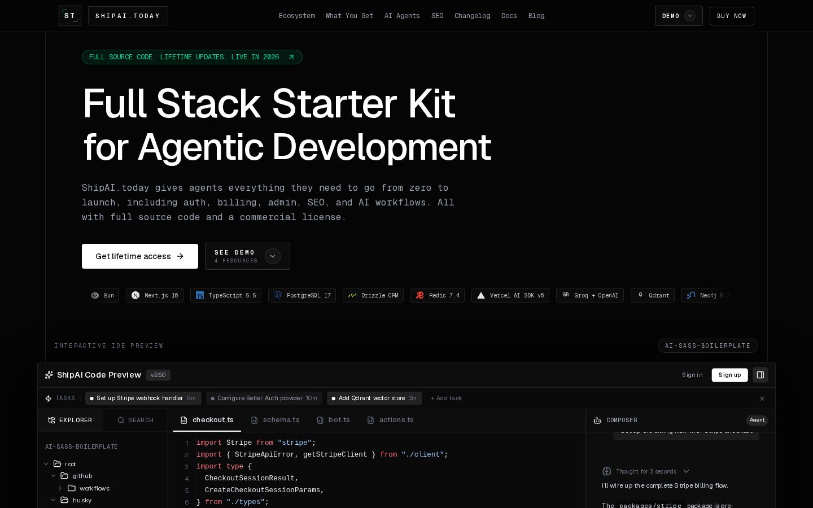Click the ST logo icon in the header
Screen dimensions: 813x508
(x=70, y=16)
